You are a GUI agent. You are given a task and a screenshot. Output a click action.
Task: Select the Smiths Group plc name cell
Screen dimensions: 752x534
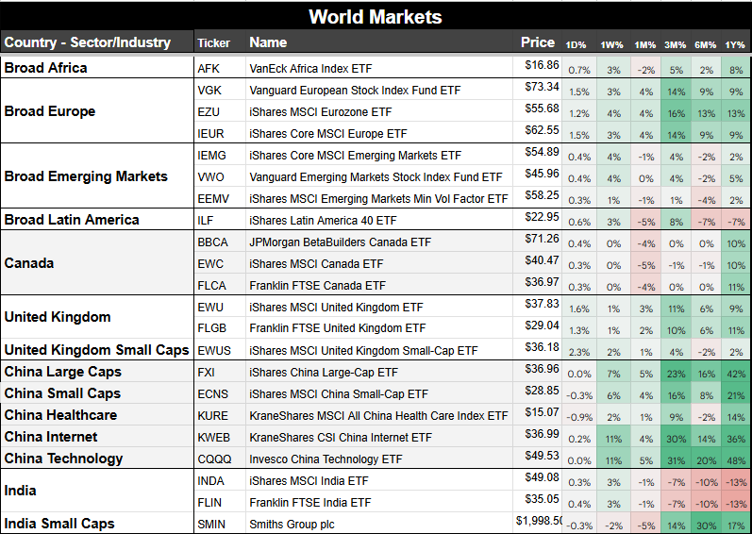(x=379, y=524)
